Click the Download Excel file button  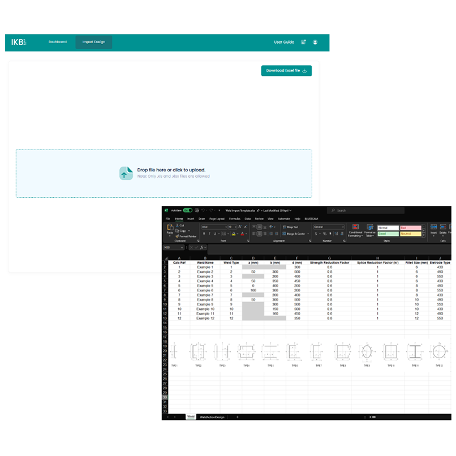coord(286,71)
